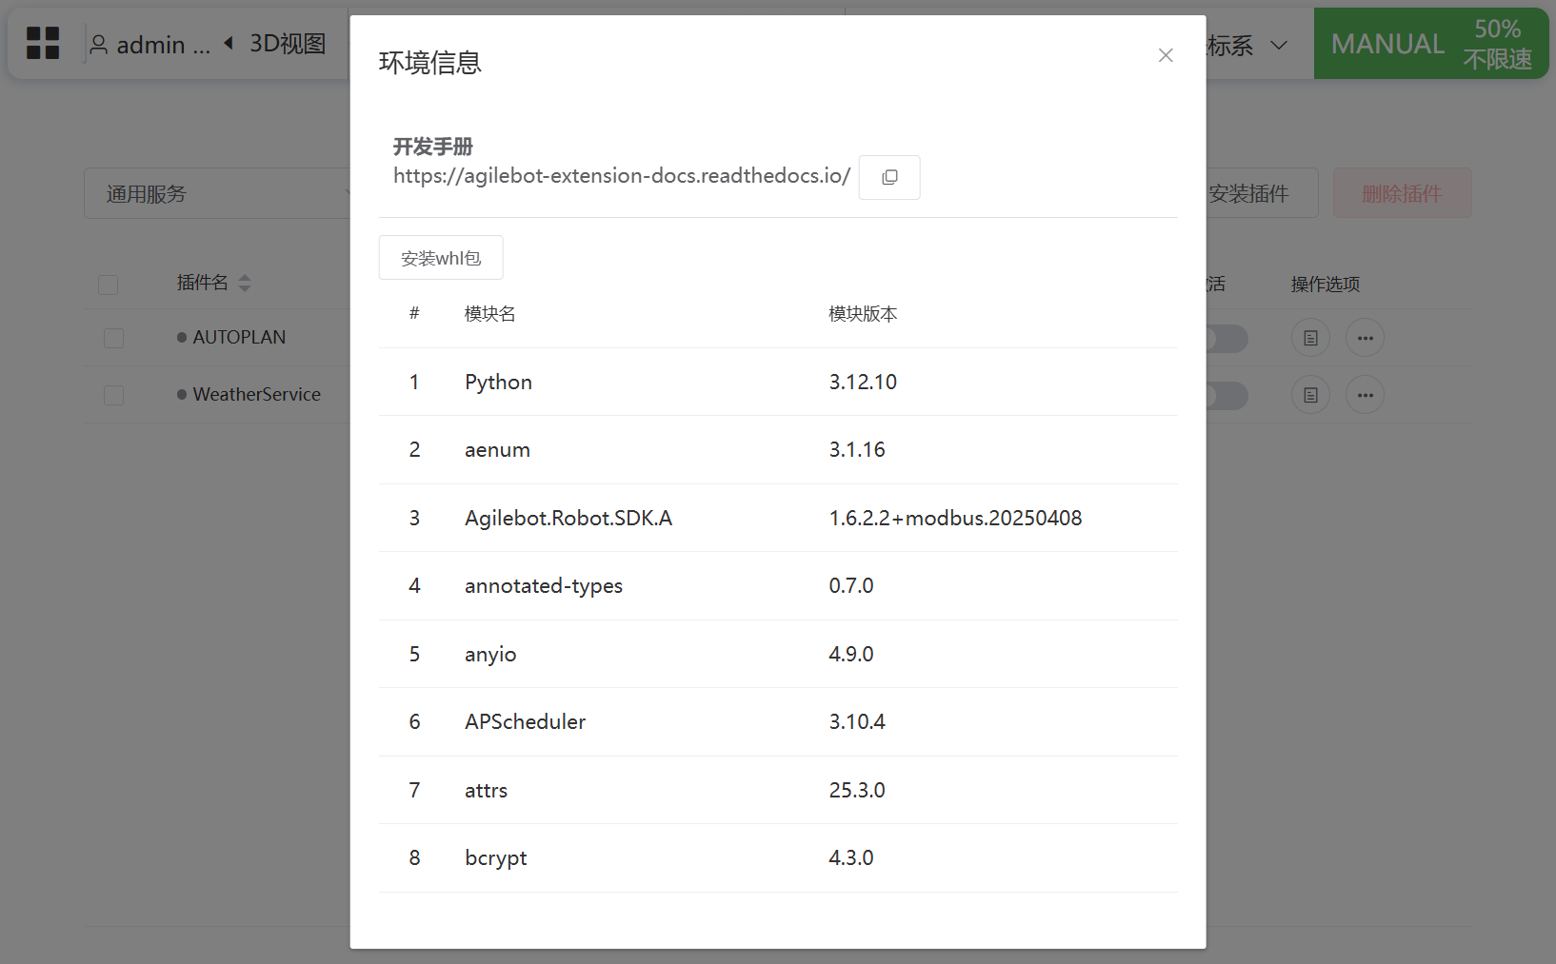Open WeatherService more options menu
The height and width of the screenshot is (964, 1556).
pos(1365,395)
